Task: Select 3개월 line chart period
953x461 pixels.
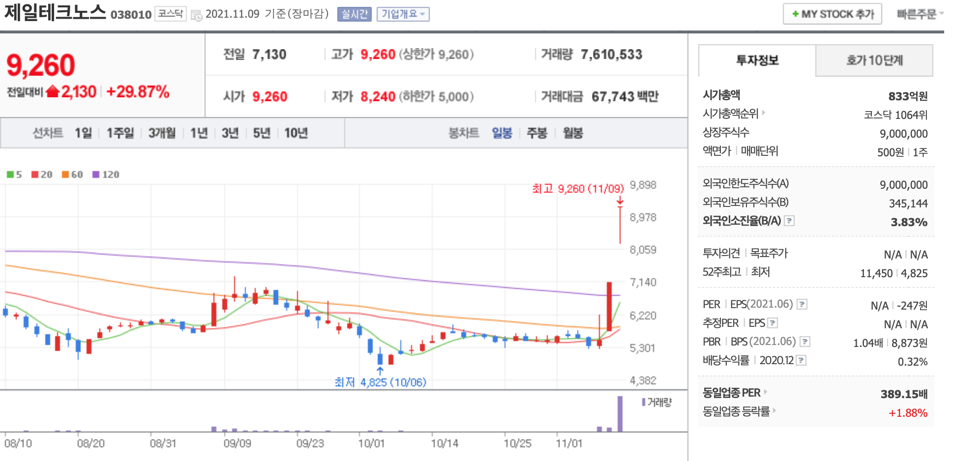Action: (162, 133)
